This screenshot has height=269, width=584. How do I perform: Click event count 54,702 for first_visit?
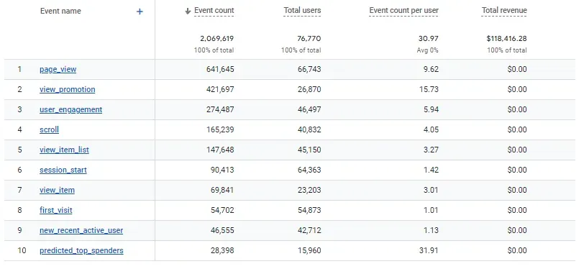pos(222,210)
